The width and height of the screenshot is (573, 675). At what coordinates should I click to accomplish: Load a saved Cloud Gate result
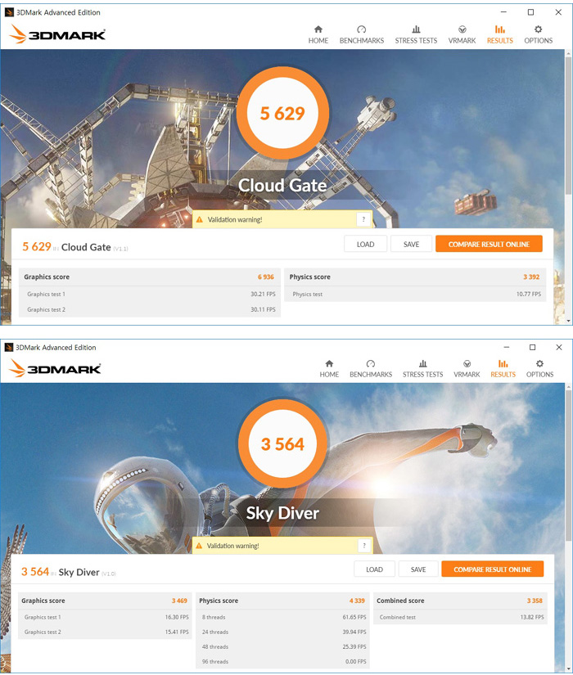click(x=365, y=244)
